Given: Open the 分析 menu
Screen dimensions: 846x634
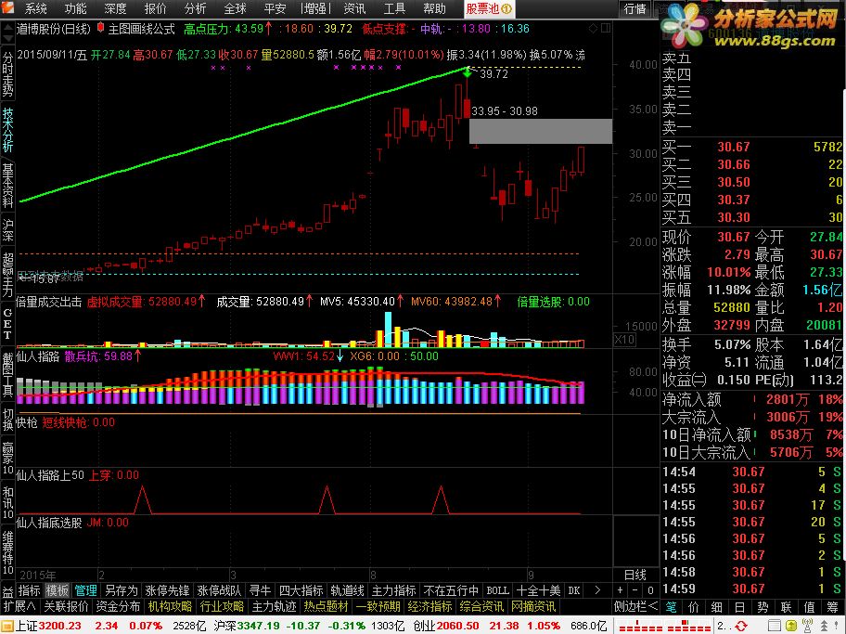Looking at the screenshot, I should point(196,8).
